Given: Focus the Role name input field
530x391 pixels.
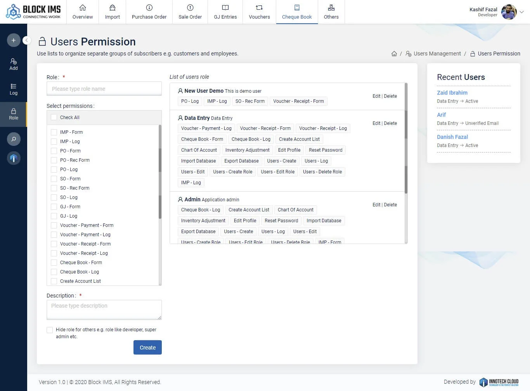Looking at the screenshot, I should [x=104, y=89].
